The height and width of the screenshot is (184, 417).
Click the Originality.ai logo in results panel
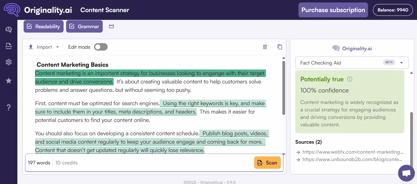tap(352, 48)
